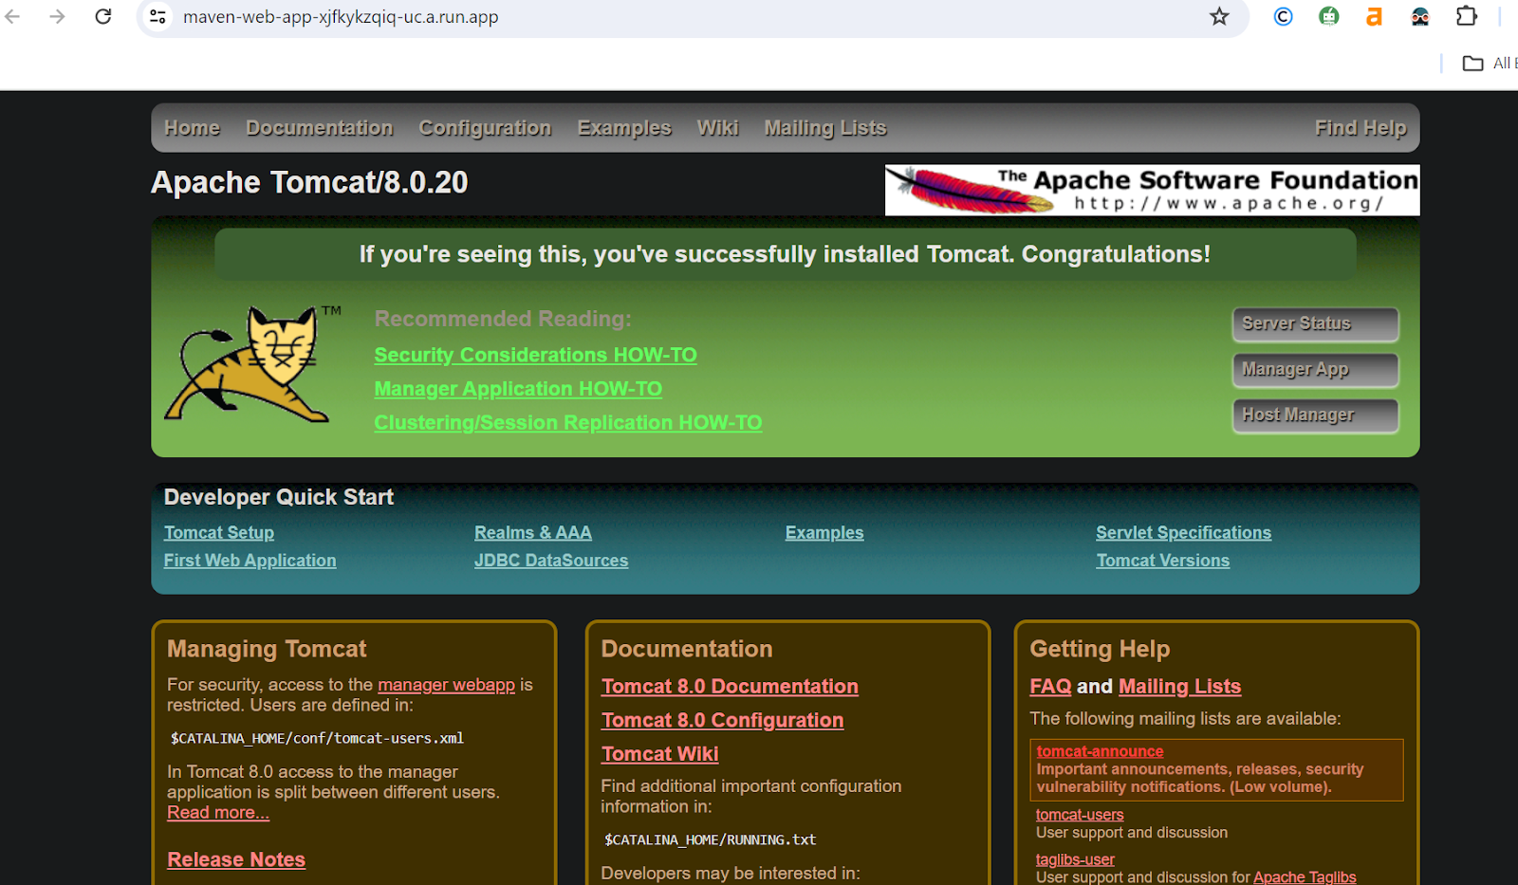
Task: Open the tomcat-users mailing list link
Action: 1080,815
